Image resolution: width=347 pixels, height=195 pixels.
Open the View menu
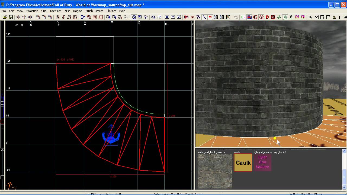(20, 11)
